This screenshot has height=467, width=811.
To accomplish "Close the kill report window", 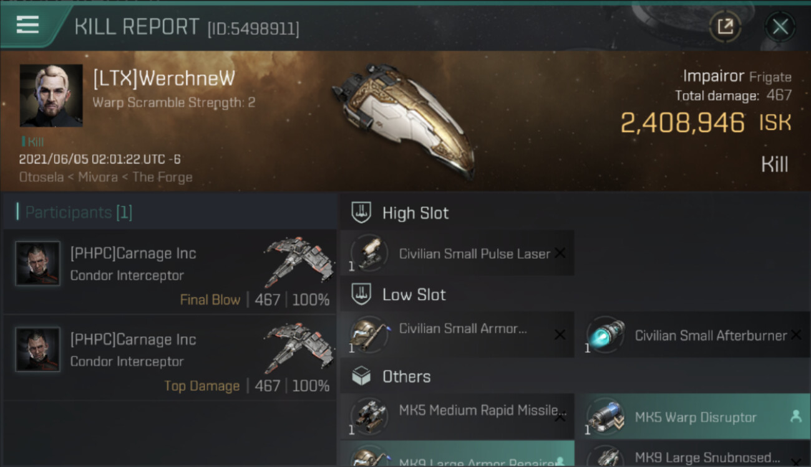I will point(780,27).
